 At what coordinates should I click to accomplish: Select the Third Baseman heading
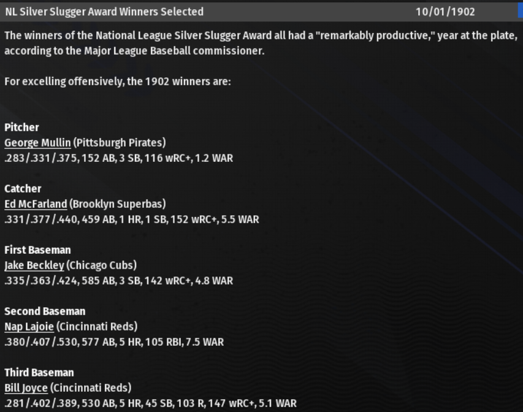pos(39,373)
